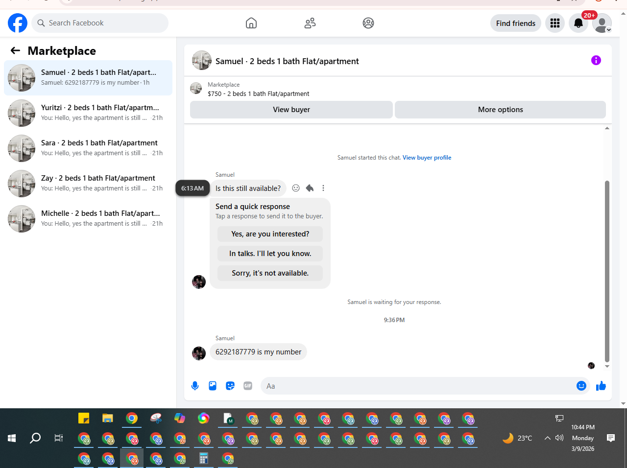Screen dimensions: 627x468
Task: Open the emoji picker in message box
Action: tap(581, 386)
